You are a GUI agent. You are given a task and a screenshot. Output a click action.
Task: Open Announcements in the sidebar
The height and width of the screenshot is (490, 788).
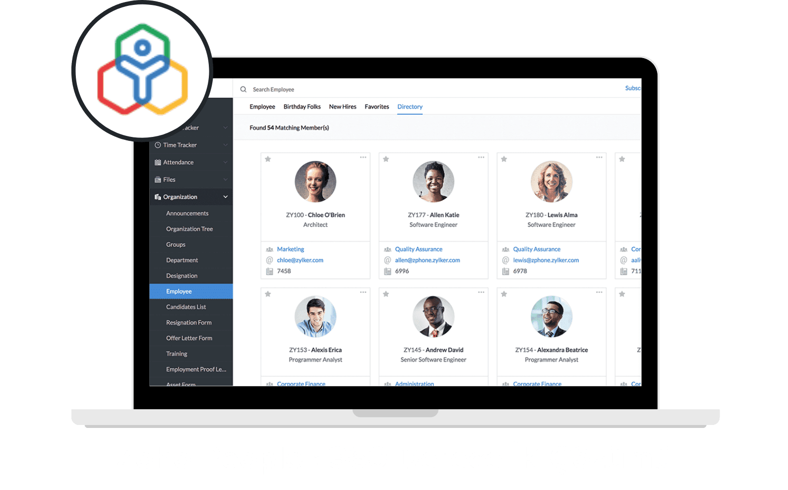click(x=187, y=214)
